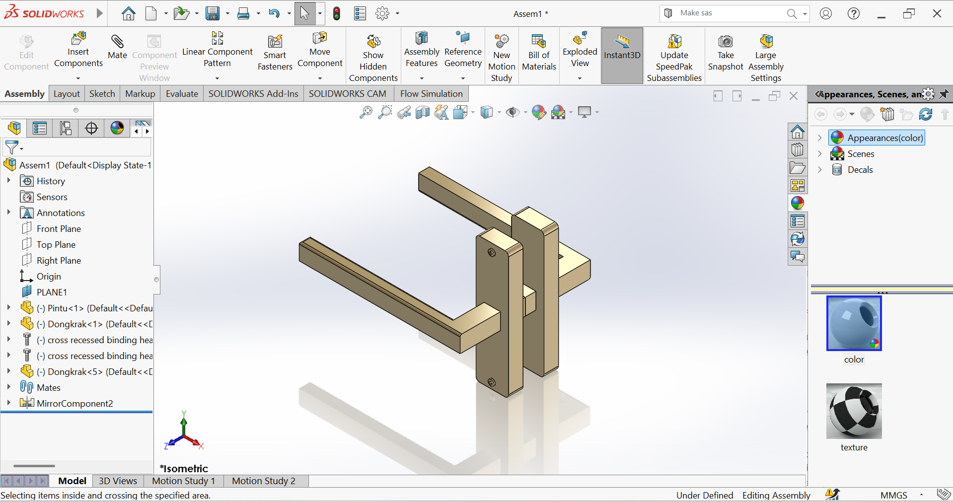Open the Options gear icon
This screenshot has width=953, height=502.
382,13
